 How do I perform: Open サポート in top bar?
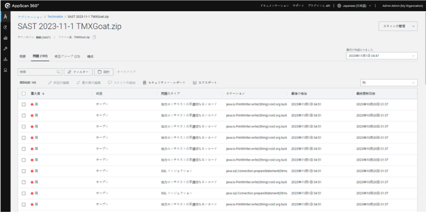tap(298, 6)
